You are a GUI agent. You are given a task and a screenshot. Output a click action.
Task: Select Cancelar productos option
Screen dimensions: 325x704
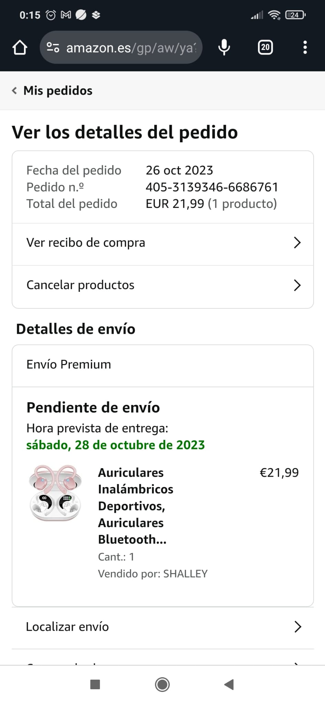pos(80,285)
